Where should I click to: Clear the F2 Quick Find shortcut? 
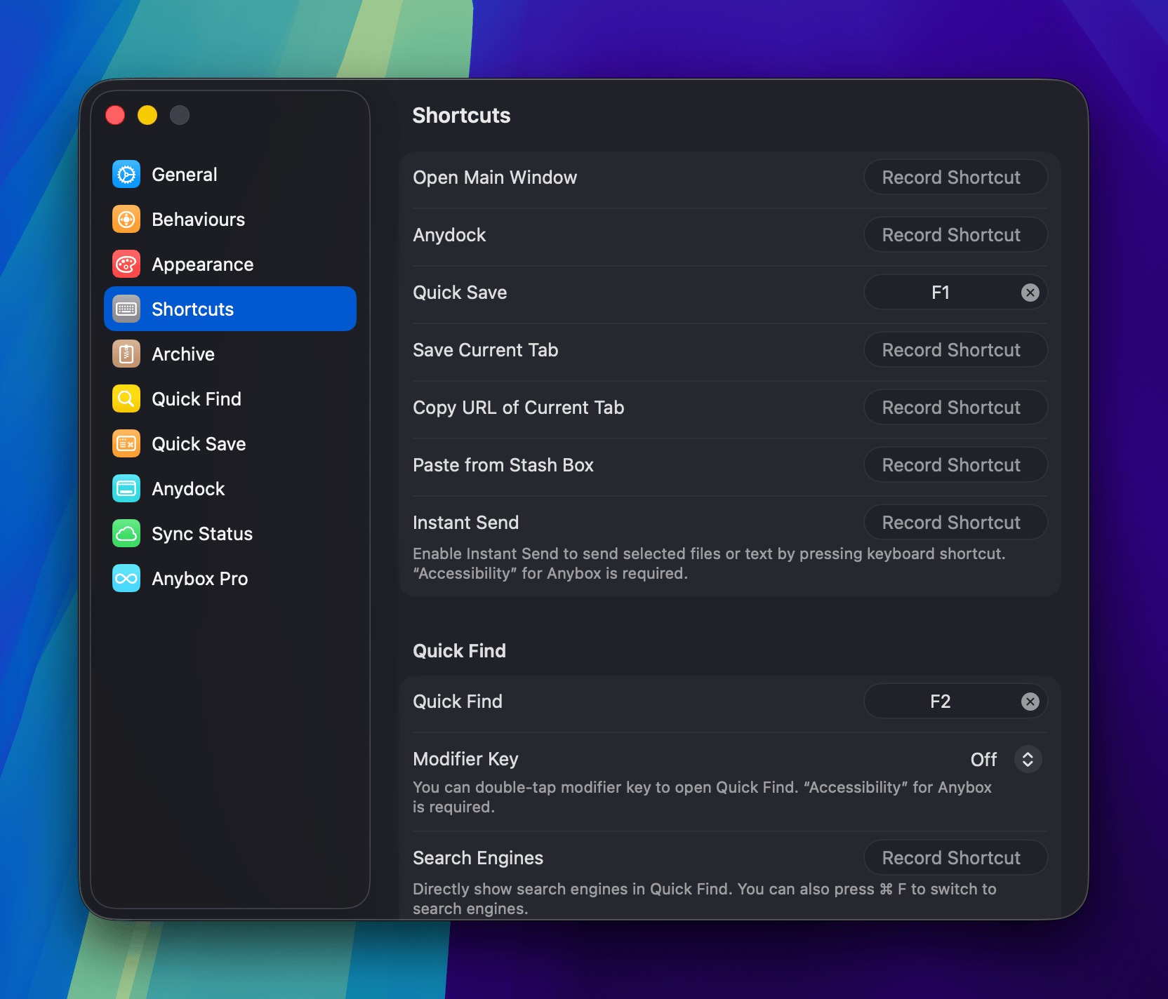pyautogui.click(x=1030, y=702)
